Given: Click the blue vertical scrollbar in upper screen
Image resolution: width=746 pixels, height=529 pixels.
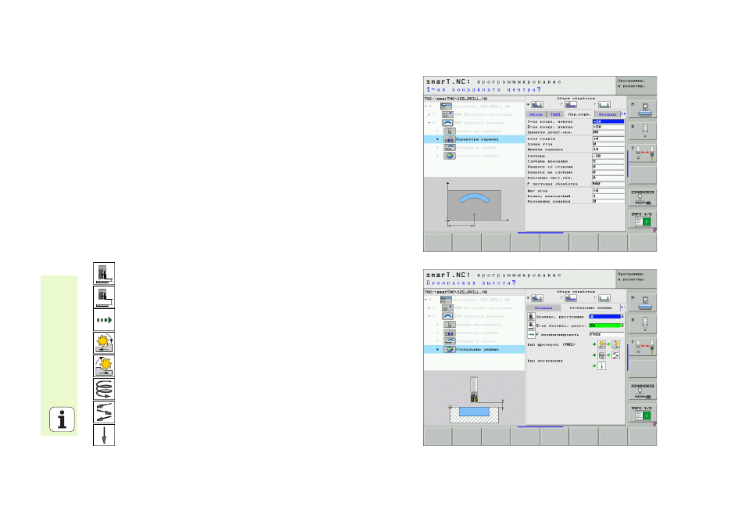Looking at the screenshot, I should pos(627,164).
